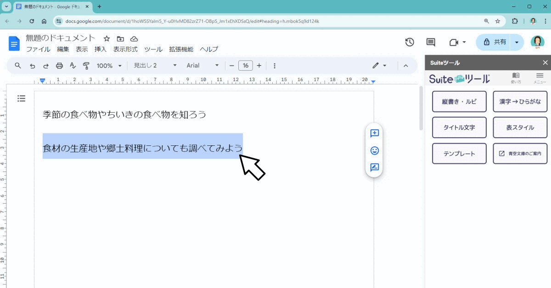Open the 拡張機能 menu
551x288 pixels.
coord(181,49)
